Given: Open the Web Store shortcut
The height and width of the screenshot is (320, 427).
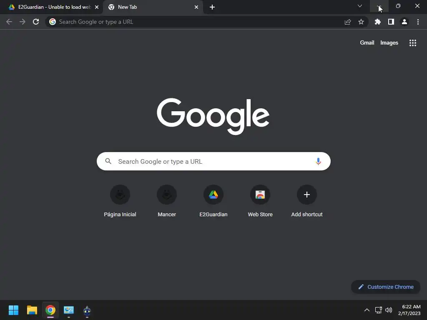Looking at the screenshot, I should [260, 201].
